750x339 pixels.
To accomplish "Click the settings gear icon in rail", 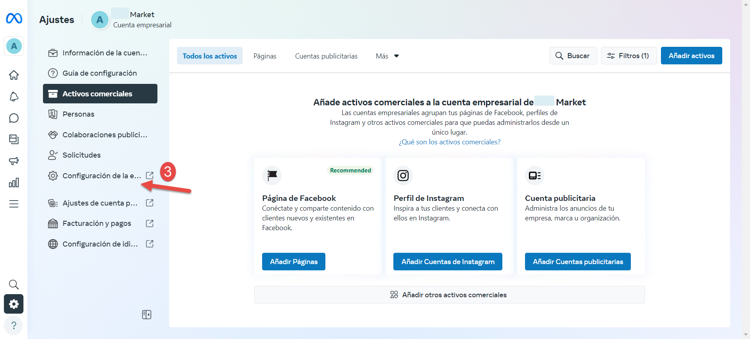I will tap(14, 304).
